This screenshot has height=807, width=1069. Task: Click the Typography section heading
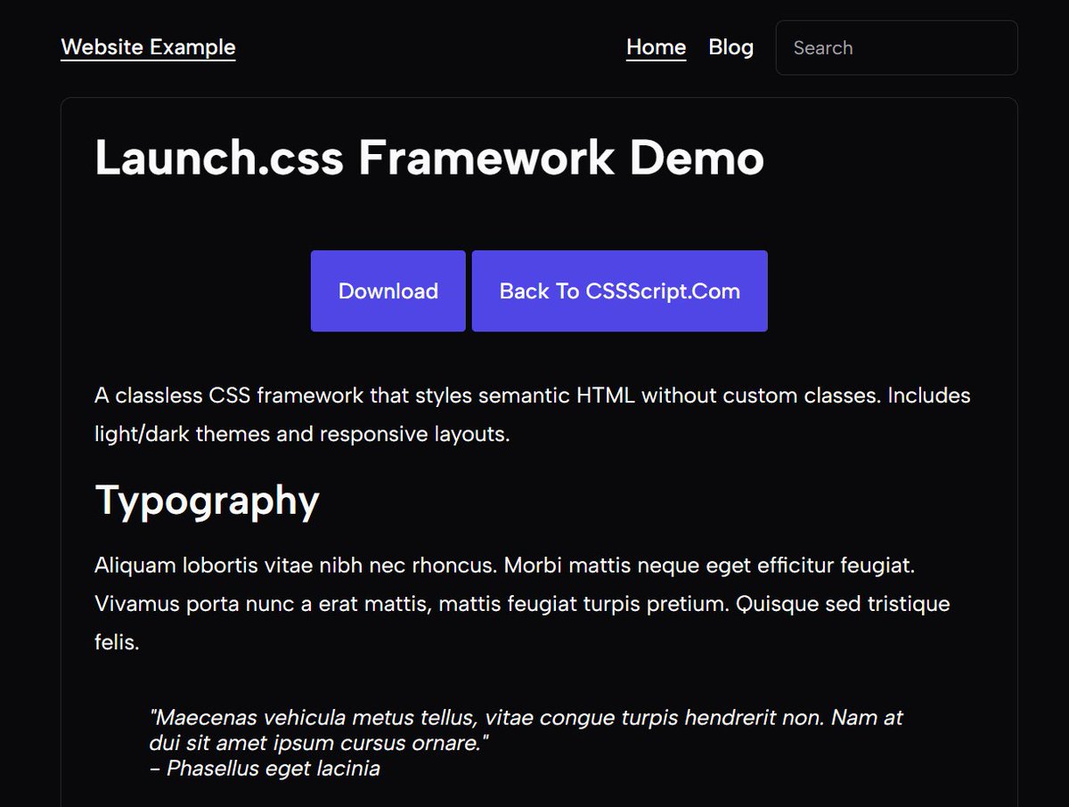[x=207, y=501]
